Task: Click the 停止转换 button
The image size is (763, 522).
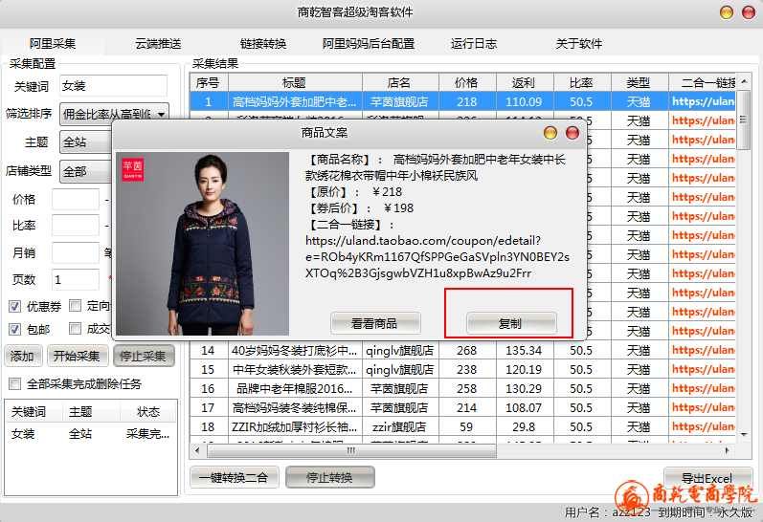Action: 329,477
